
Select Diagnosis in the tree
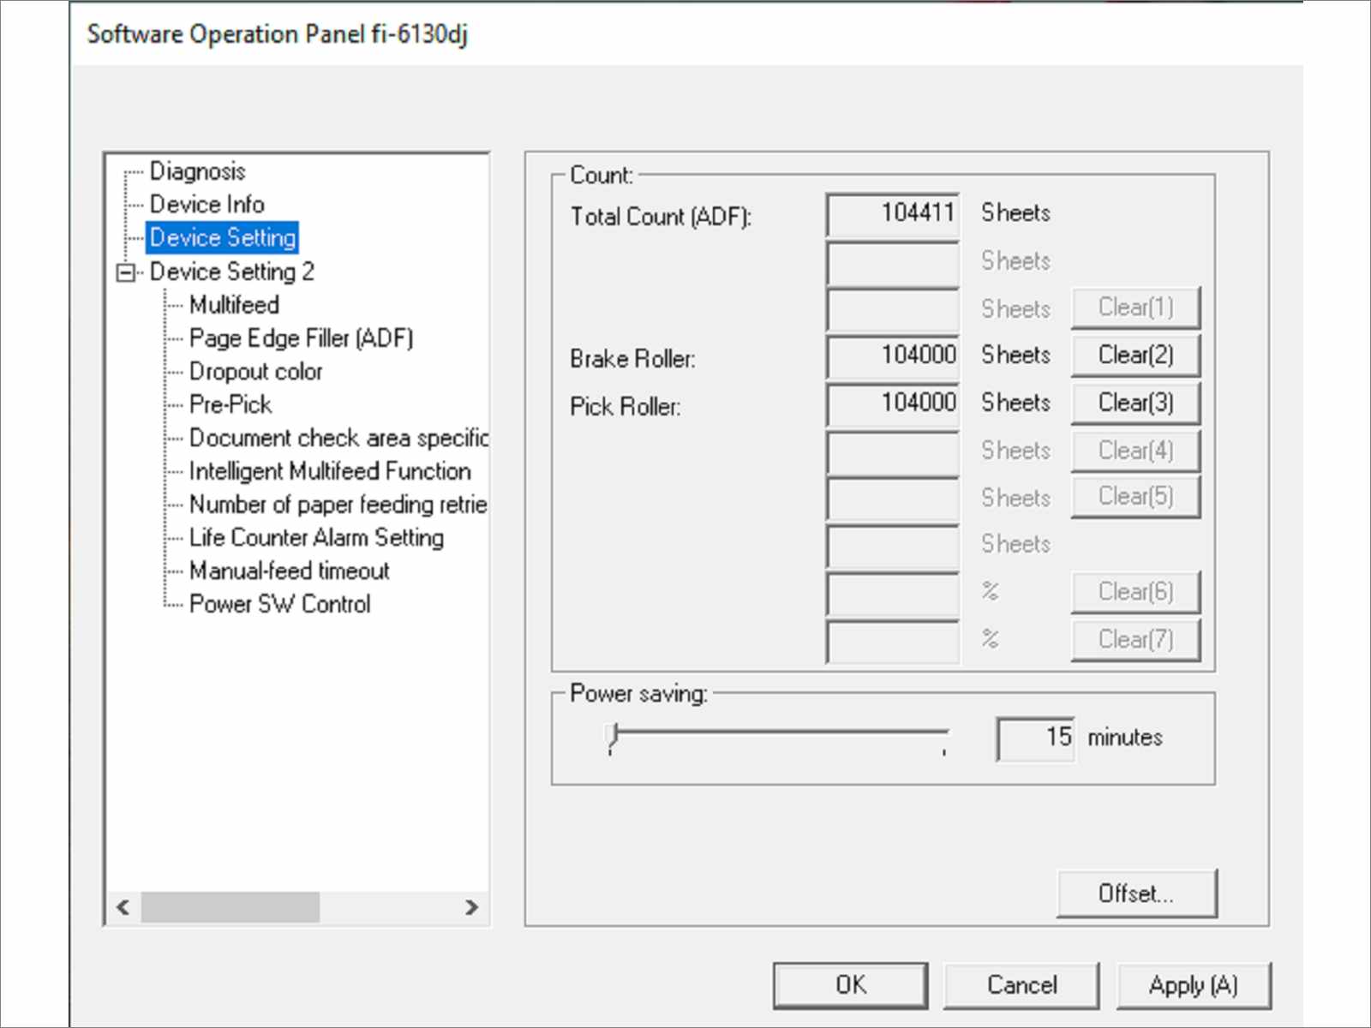tap(197, 171)
